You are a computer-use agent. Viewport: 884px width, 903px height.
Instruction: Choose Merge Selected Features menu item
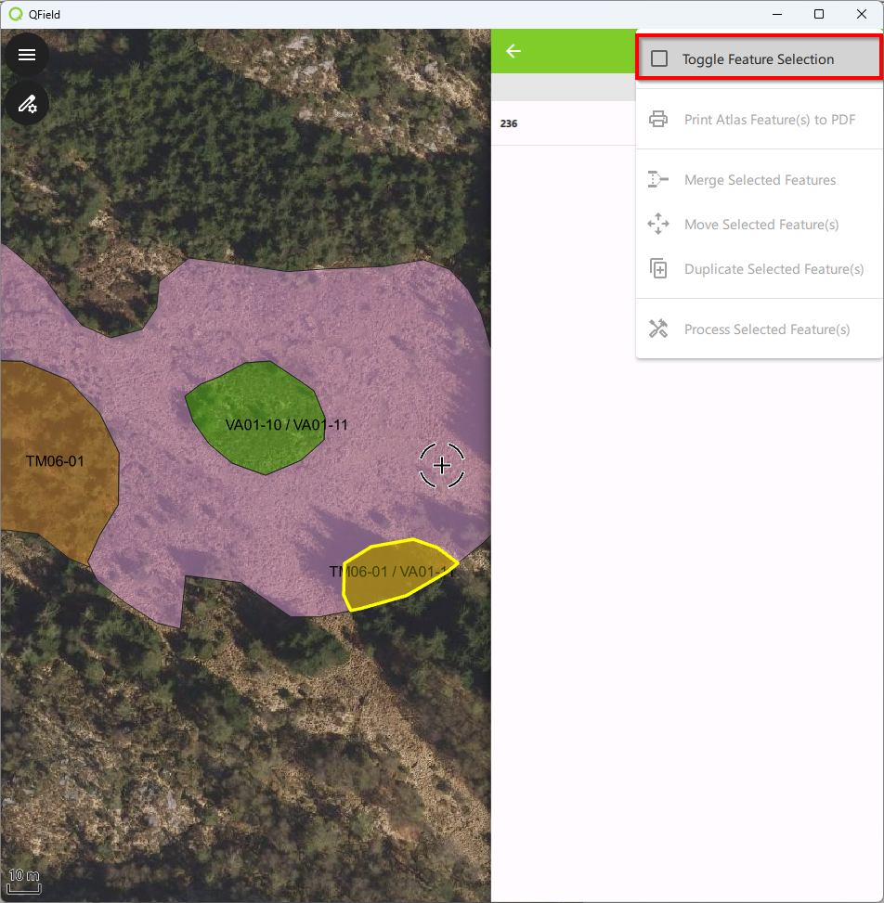pos(760,180)
